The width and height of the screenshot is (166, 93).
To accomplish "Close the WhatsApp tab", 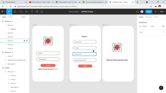I will [26, 2].
